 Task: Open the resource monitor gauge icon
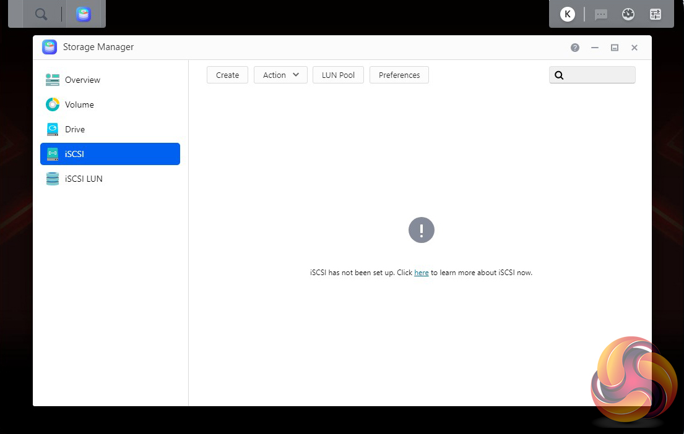pos(628,14)
